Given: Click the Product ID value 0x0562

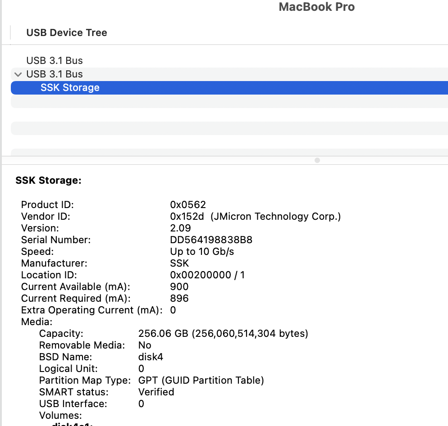Looking at the screenshot, I should point(188,205).
